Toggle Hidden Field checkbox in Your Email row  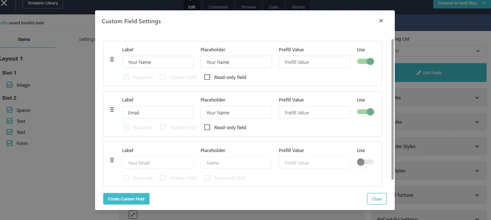tap(163, 178)
